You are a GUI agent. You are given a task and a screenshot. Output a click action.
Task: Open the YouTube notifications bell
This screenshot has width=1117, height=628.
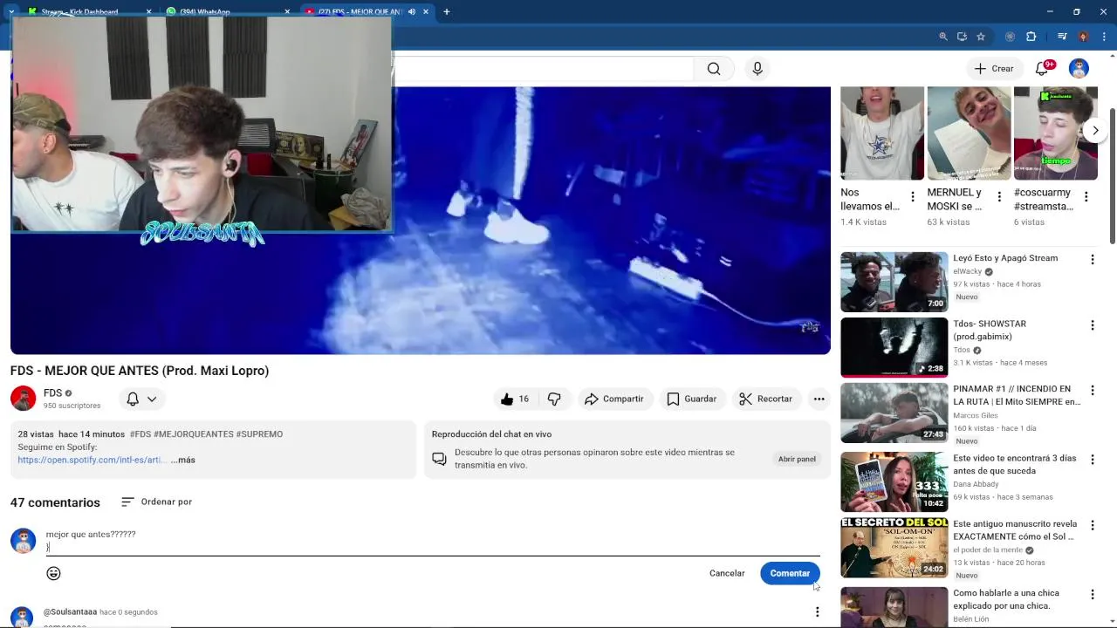pos(1041,69)
